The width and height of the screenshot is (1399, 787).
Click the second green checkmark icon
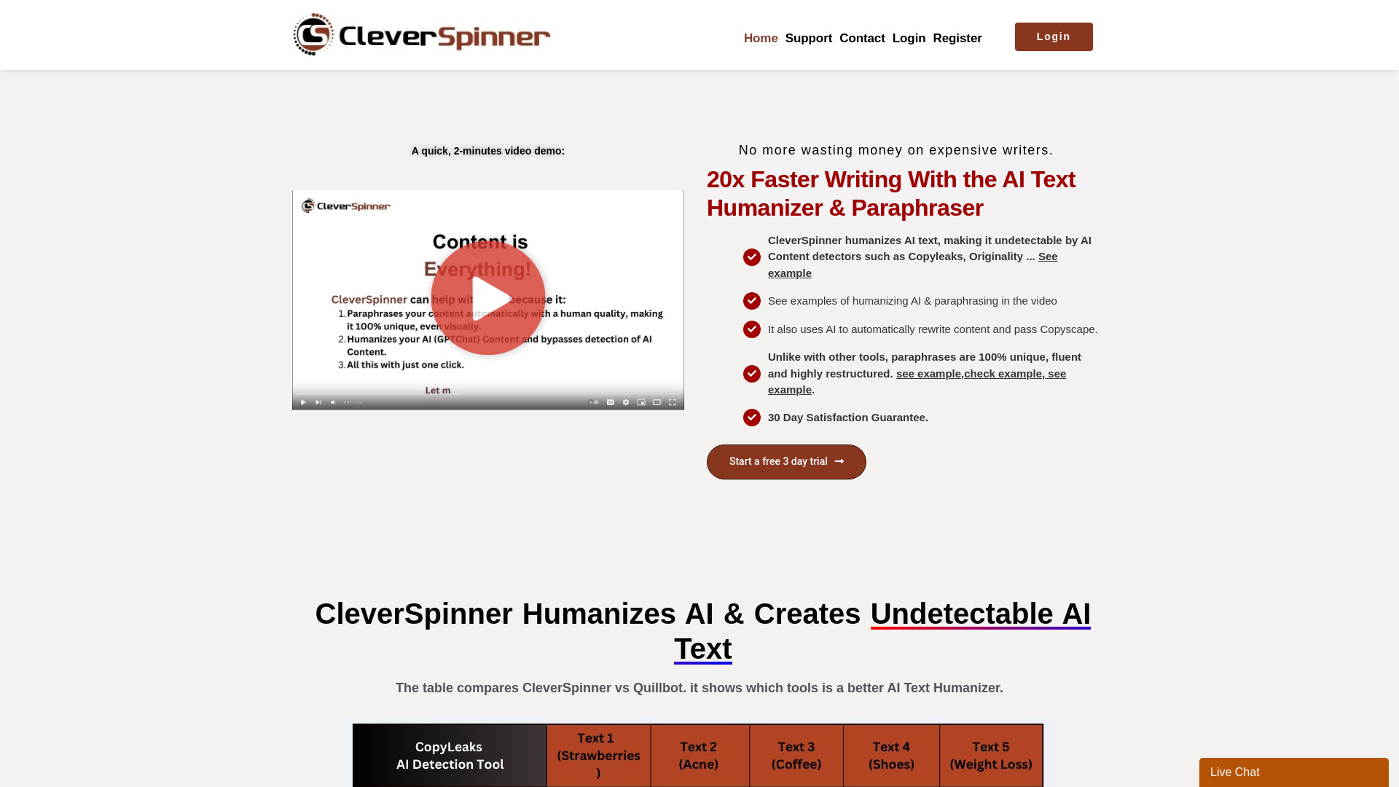tap(751, 301)
